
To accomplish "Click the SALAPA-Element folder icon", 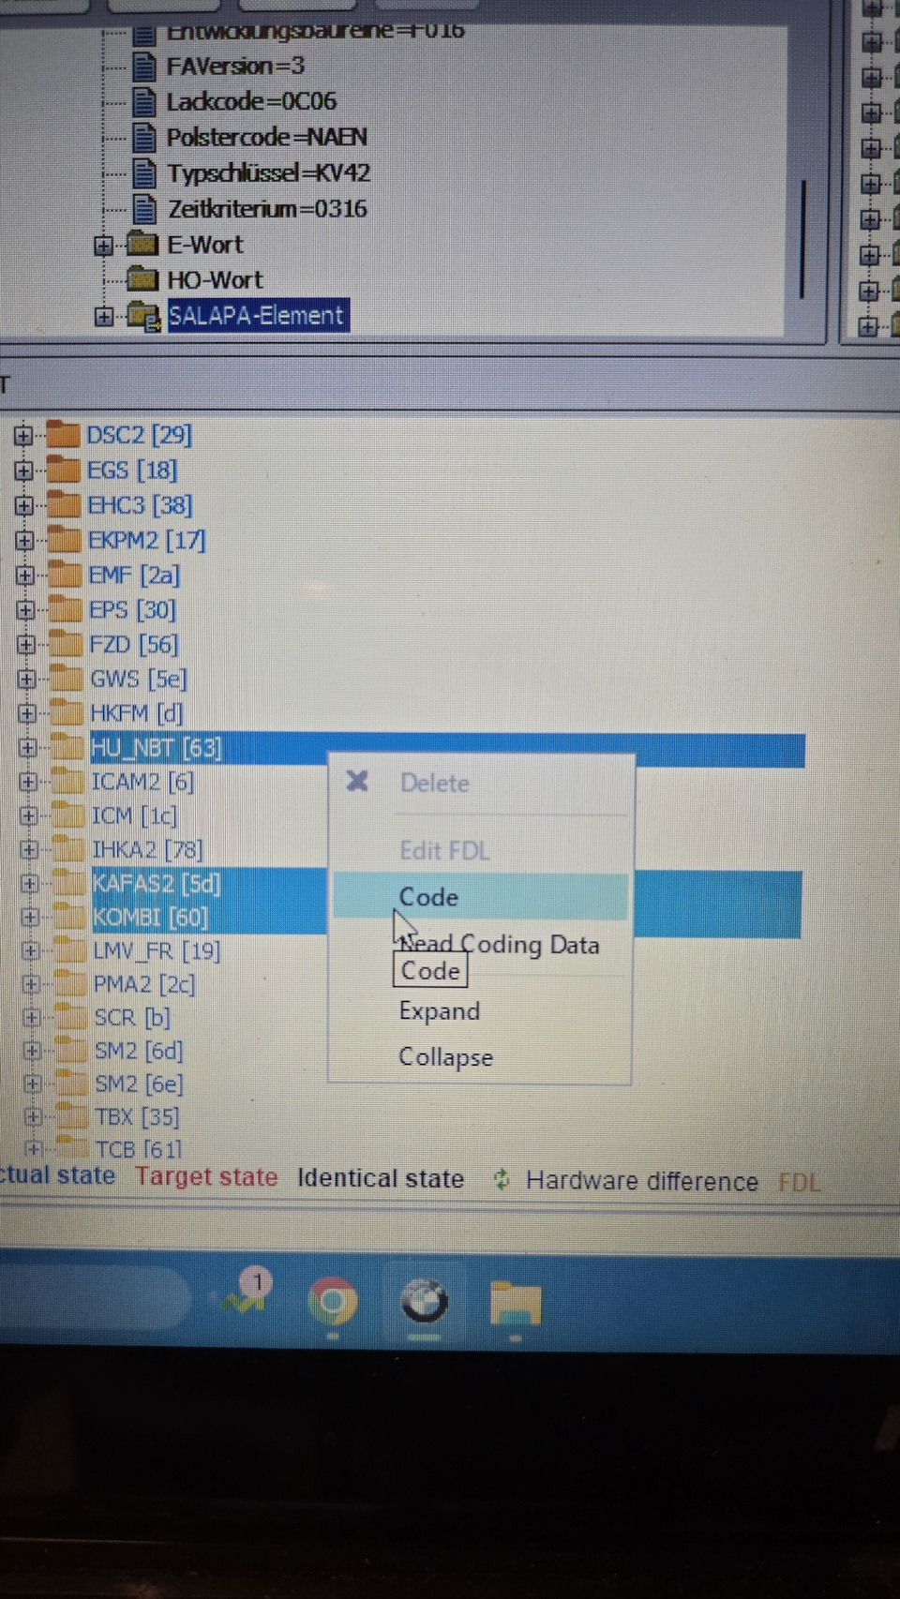I will pos(143,316).
